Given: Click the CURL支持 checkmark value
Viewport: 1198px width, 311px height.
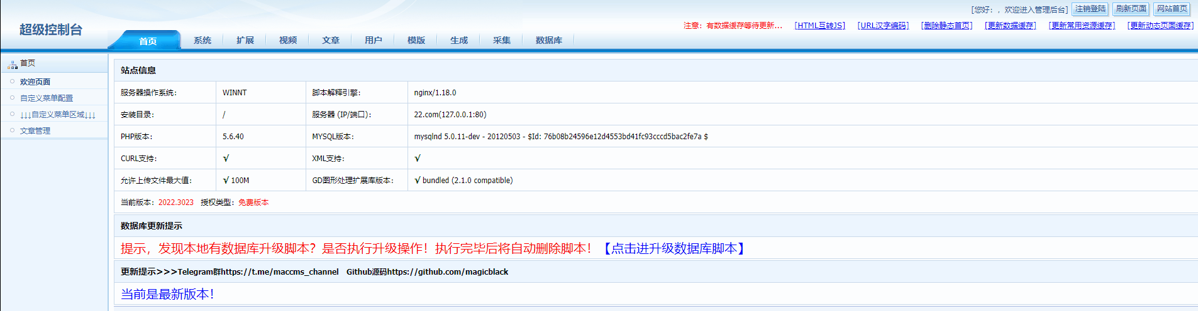Looking at the screenshot, I should 226,159.
